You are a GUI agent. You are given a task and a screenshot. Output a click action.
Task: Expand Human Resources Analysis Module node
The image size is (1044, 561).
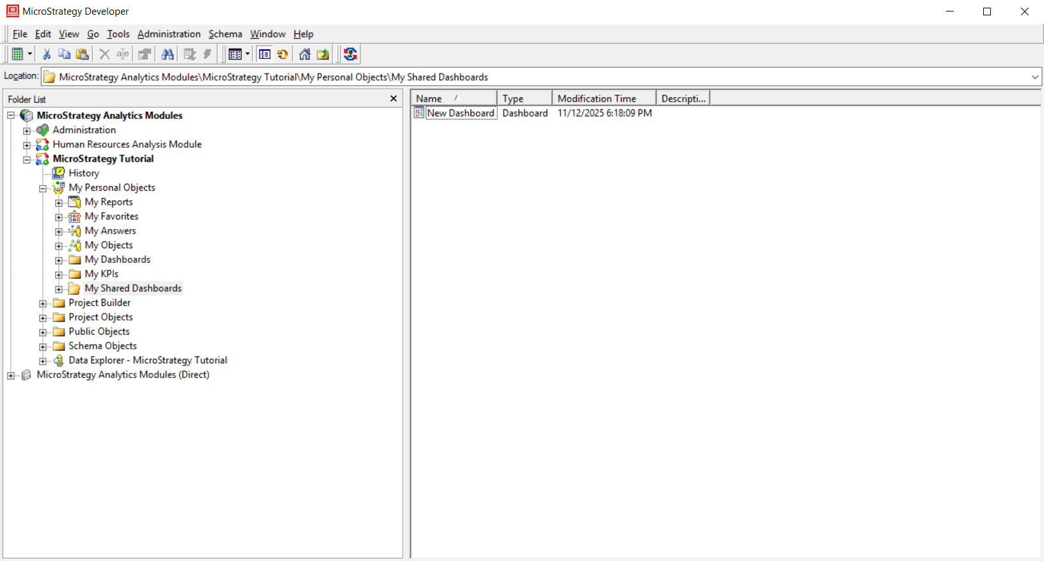[x=27, y=145]
